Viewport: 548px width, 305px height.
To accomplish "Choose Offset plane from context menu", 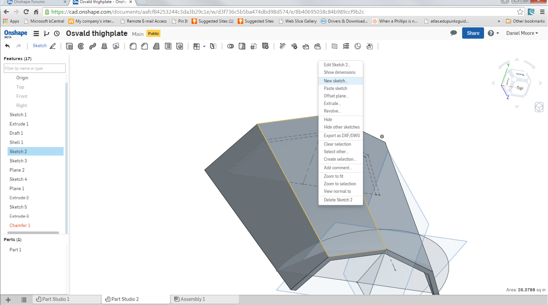I will (341, 96).
